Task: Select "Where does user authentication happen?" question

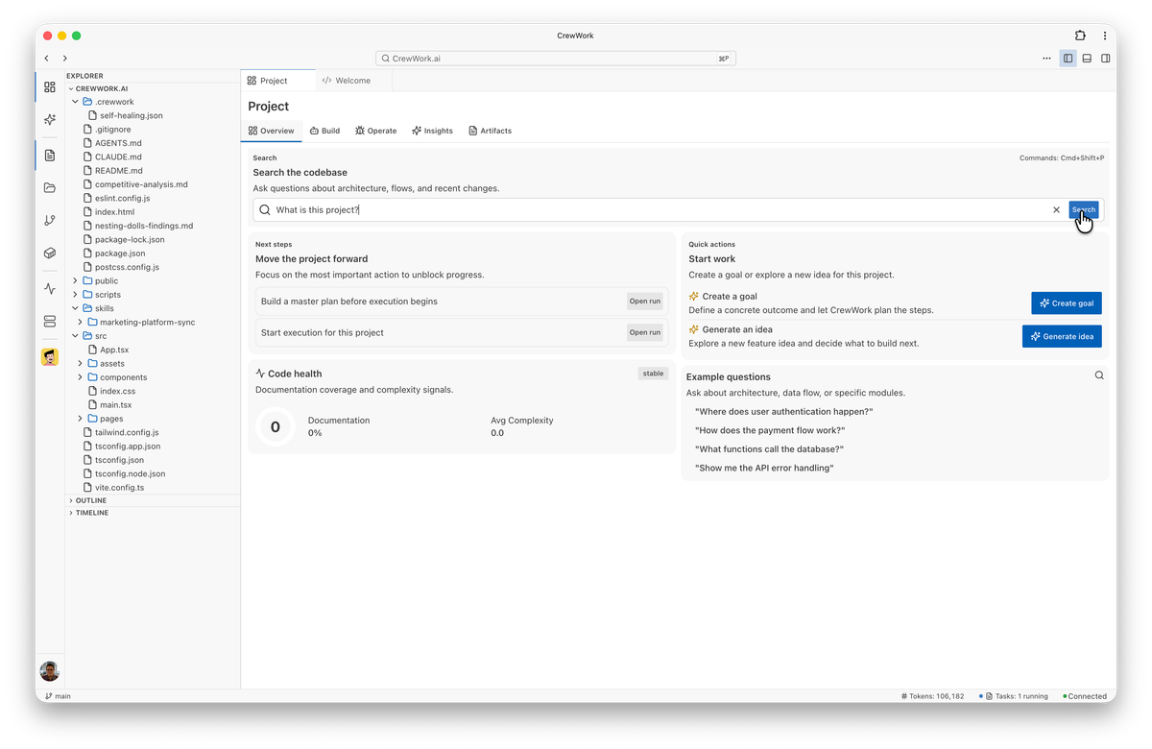Action: click(783, 411)
